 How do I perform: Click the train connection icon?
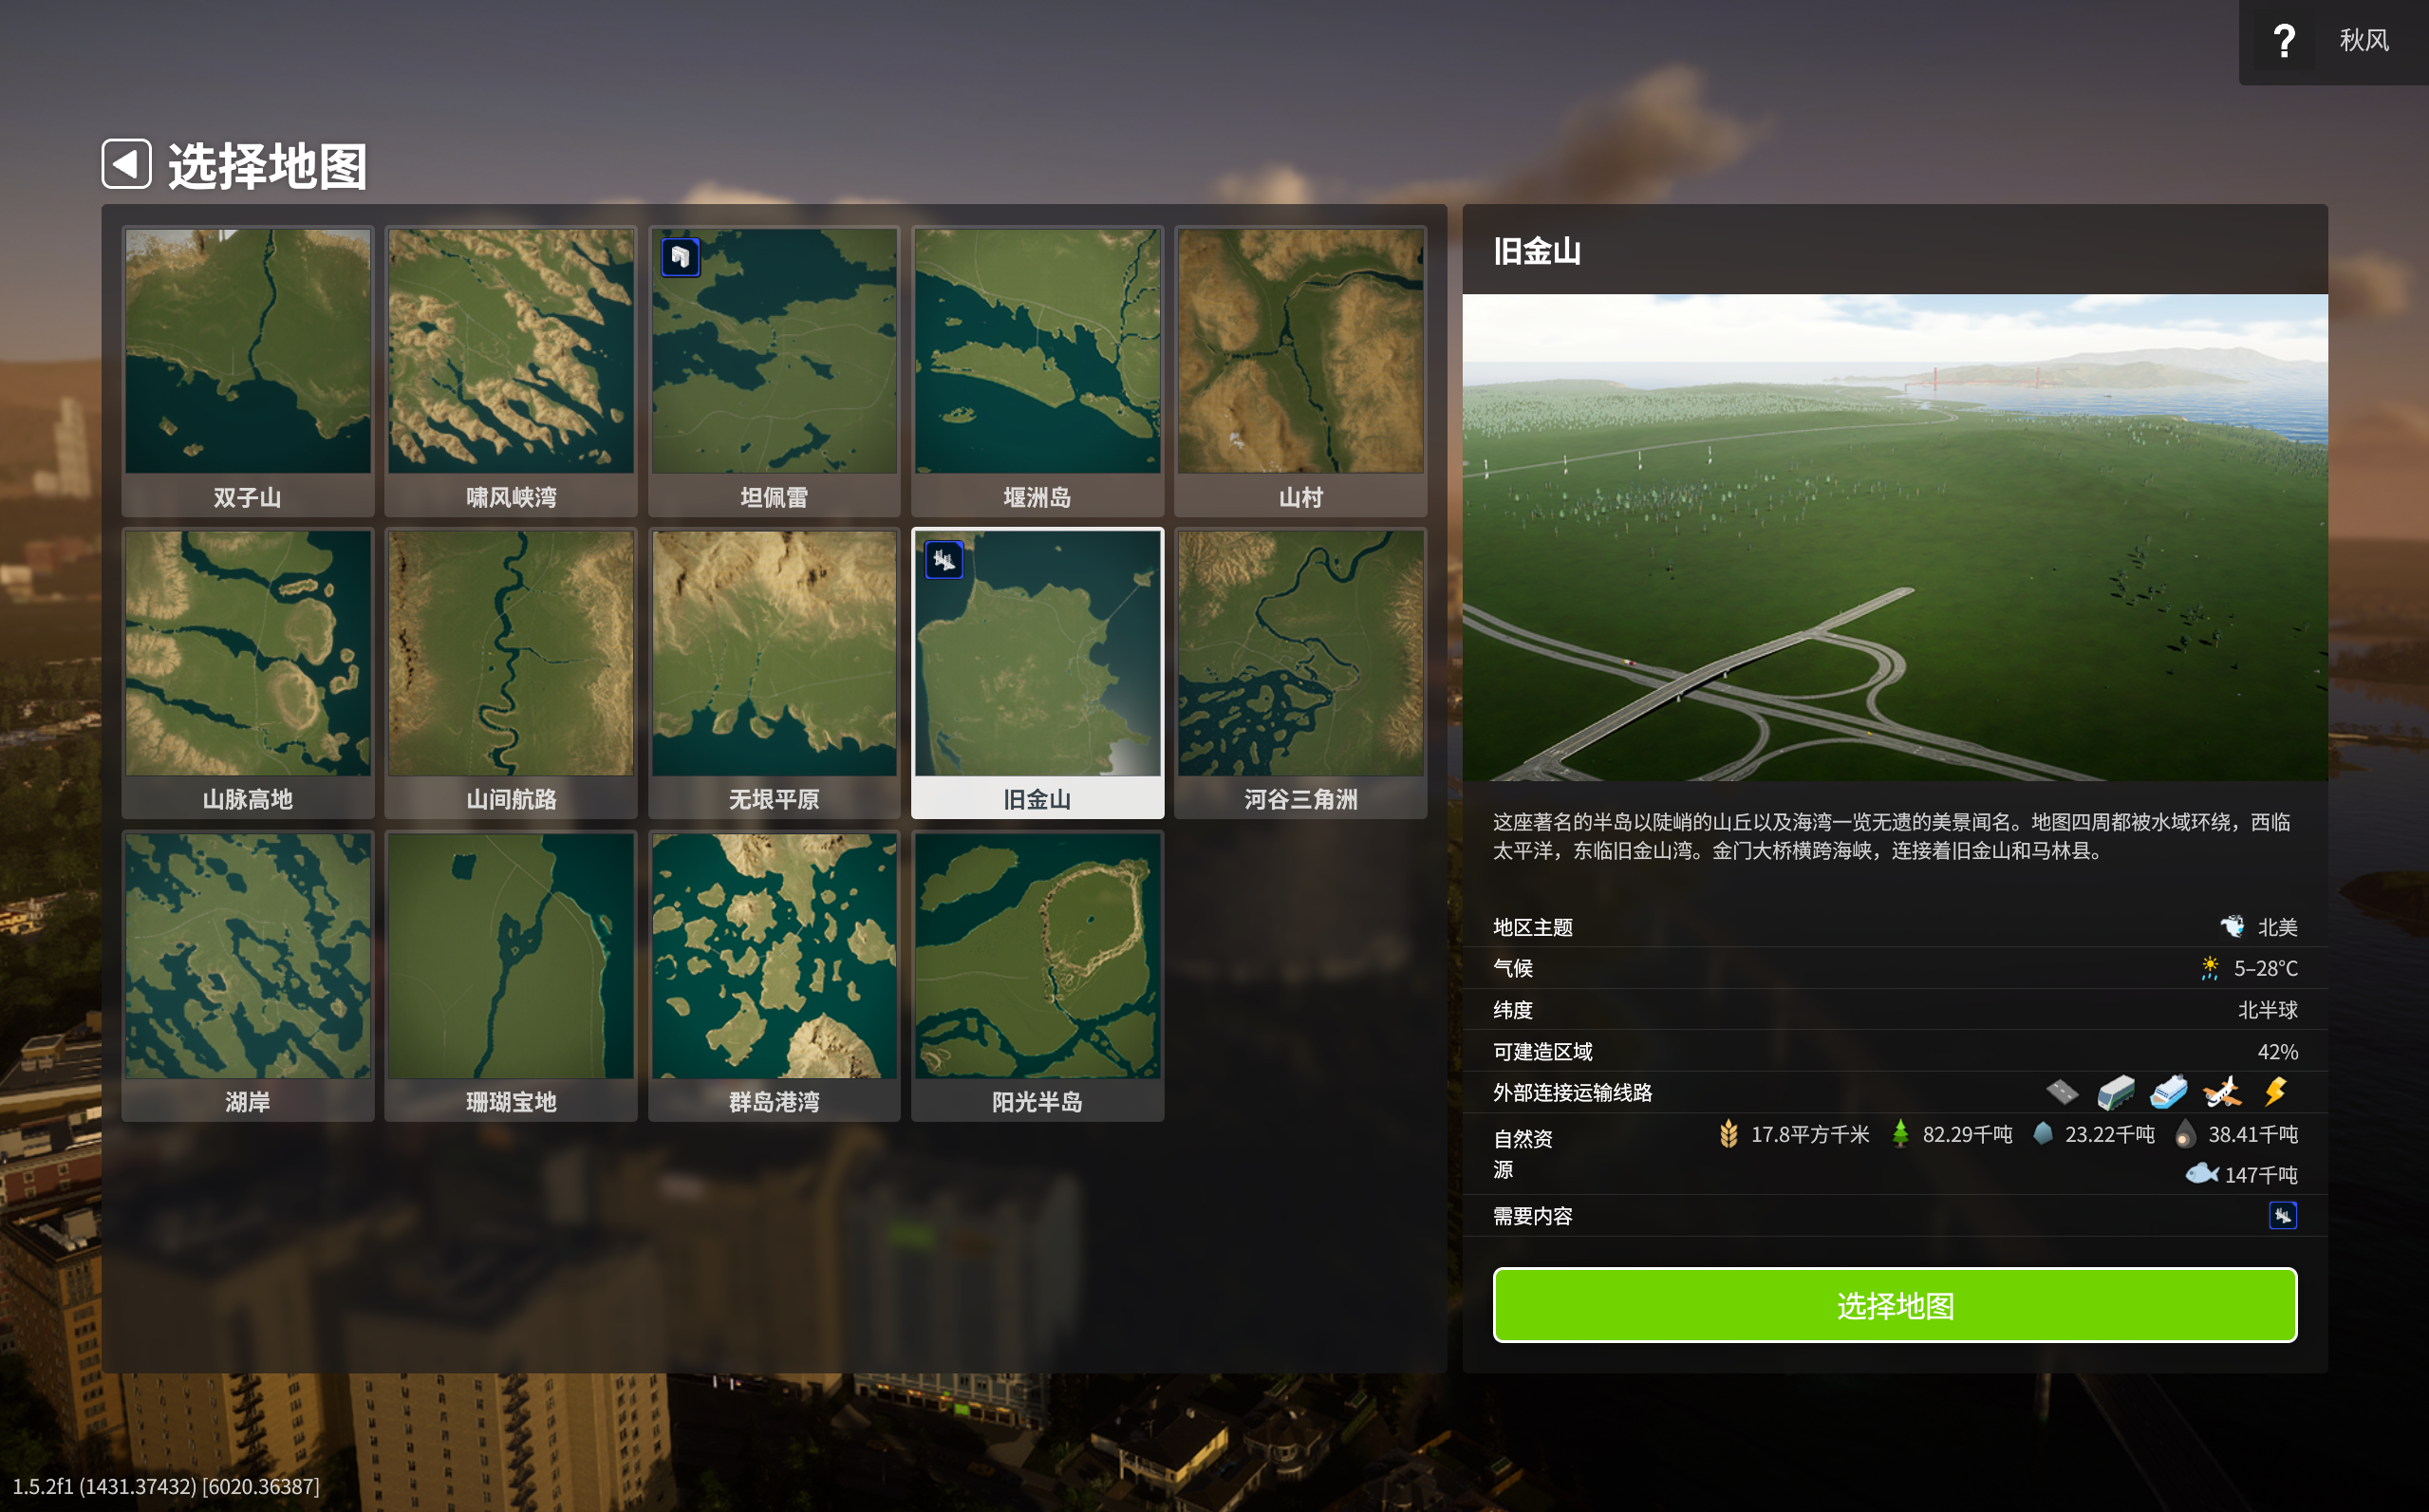(2115, 1092)
